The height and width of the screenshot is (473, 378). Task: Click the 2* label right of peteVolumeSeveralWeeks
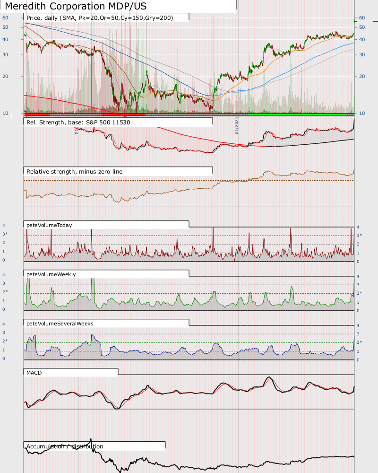[360, 342]
